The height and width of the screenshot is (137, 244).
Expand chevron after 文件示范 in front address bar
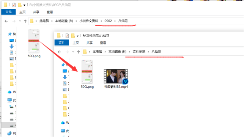click(x=148, y=52)
